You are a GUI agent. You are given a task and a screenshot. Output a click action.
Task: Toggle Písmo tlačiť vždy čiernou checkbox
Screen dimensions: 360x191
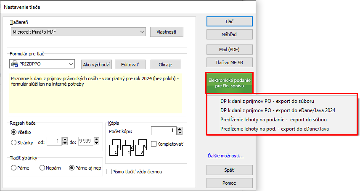[x=109, y=171]
